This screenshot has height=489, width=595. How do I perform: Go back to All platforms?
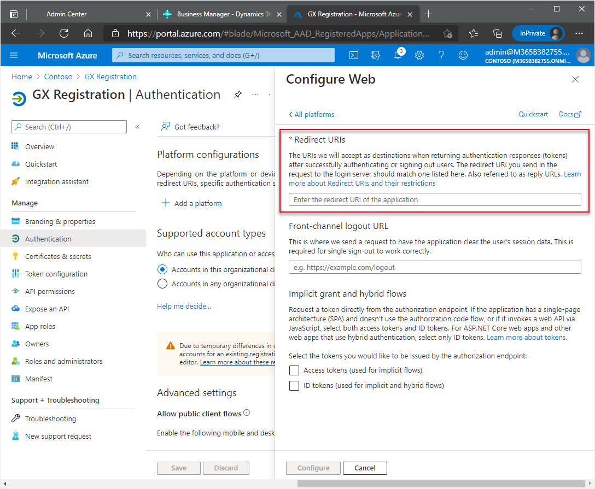click(x=311, y=114)
